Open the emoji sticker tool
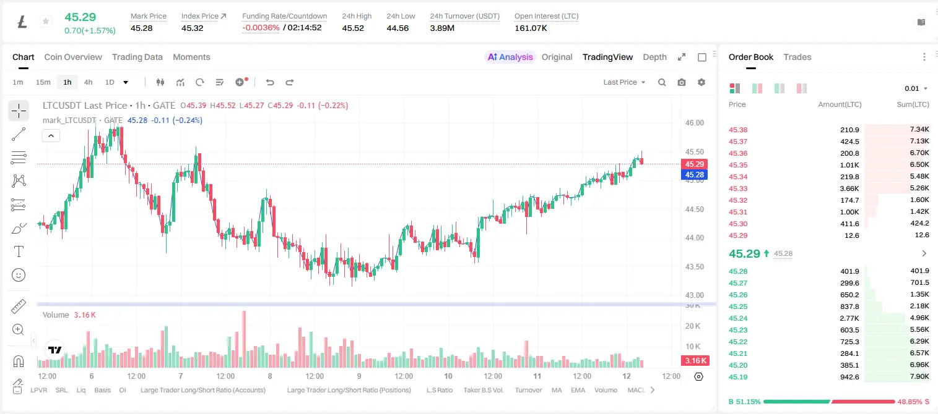The image size is (938, 414). click(x=19, y=275)
